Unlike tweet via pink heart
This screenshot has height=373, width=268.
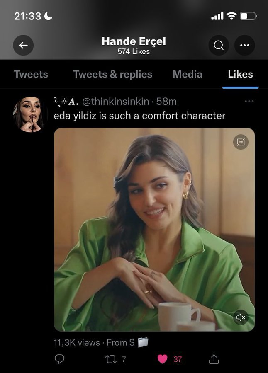pyautogui.click(x=163, y=359)
